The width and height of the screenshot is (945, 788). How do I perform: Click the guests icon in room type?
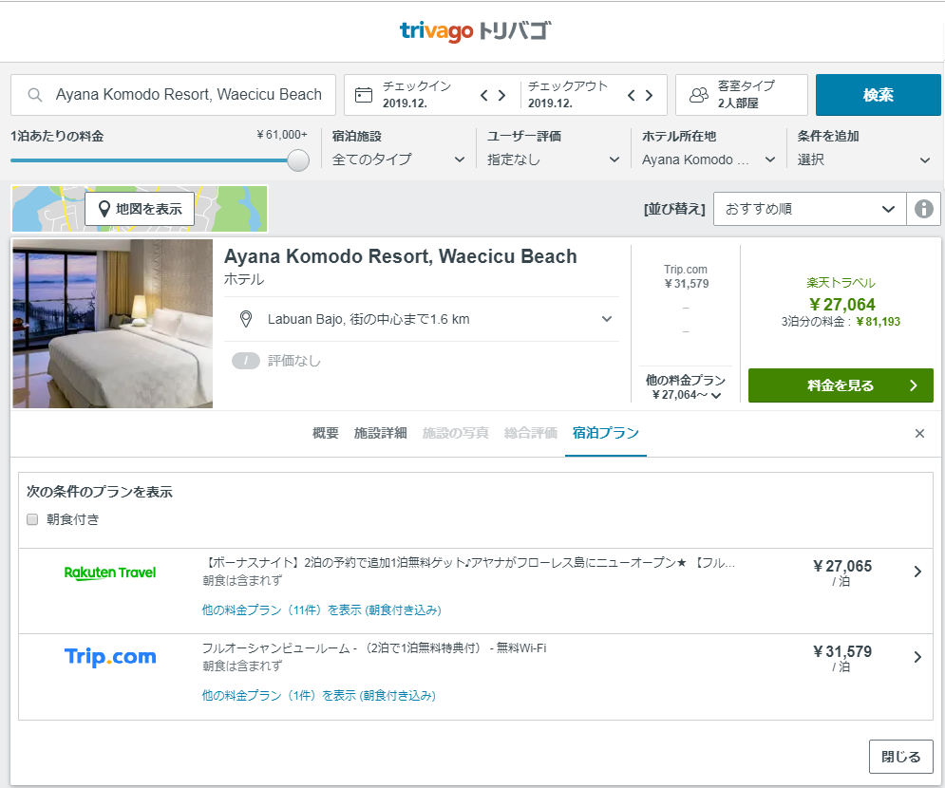point(699,95)
